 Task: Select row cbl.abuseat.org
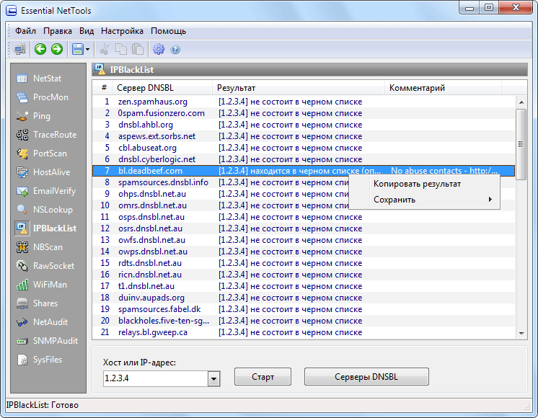point(304,148)
